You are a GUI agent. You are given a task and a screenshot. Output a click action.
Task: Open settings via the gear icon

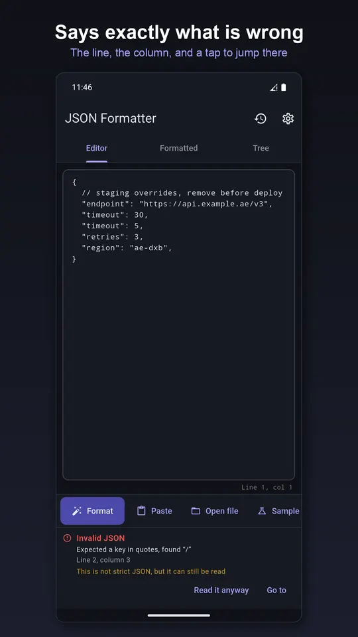pos(288,118)
